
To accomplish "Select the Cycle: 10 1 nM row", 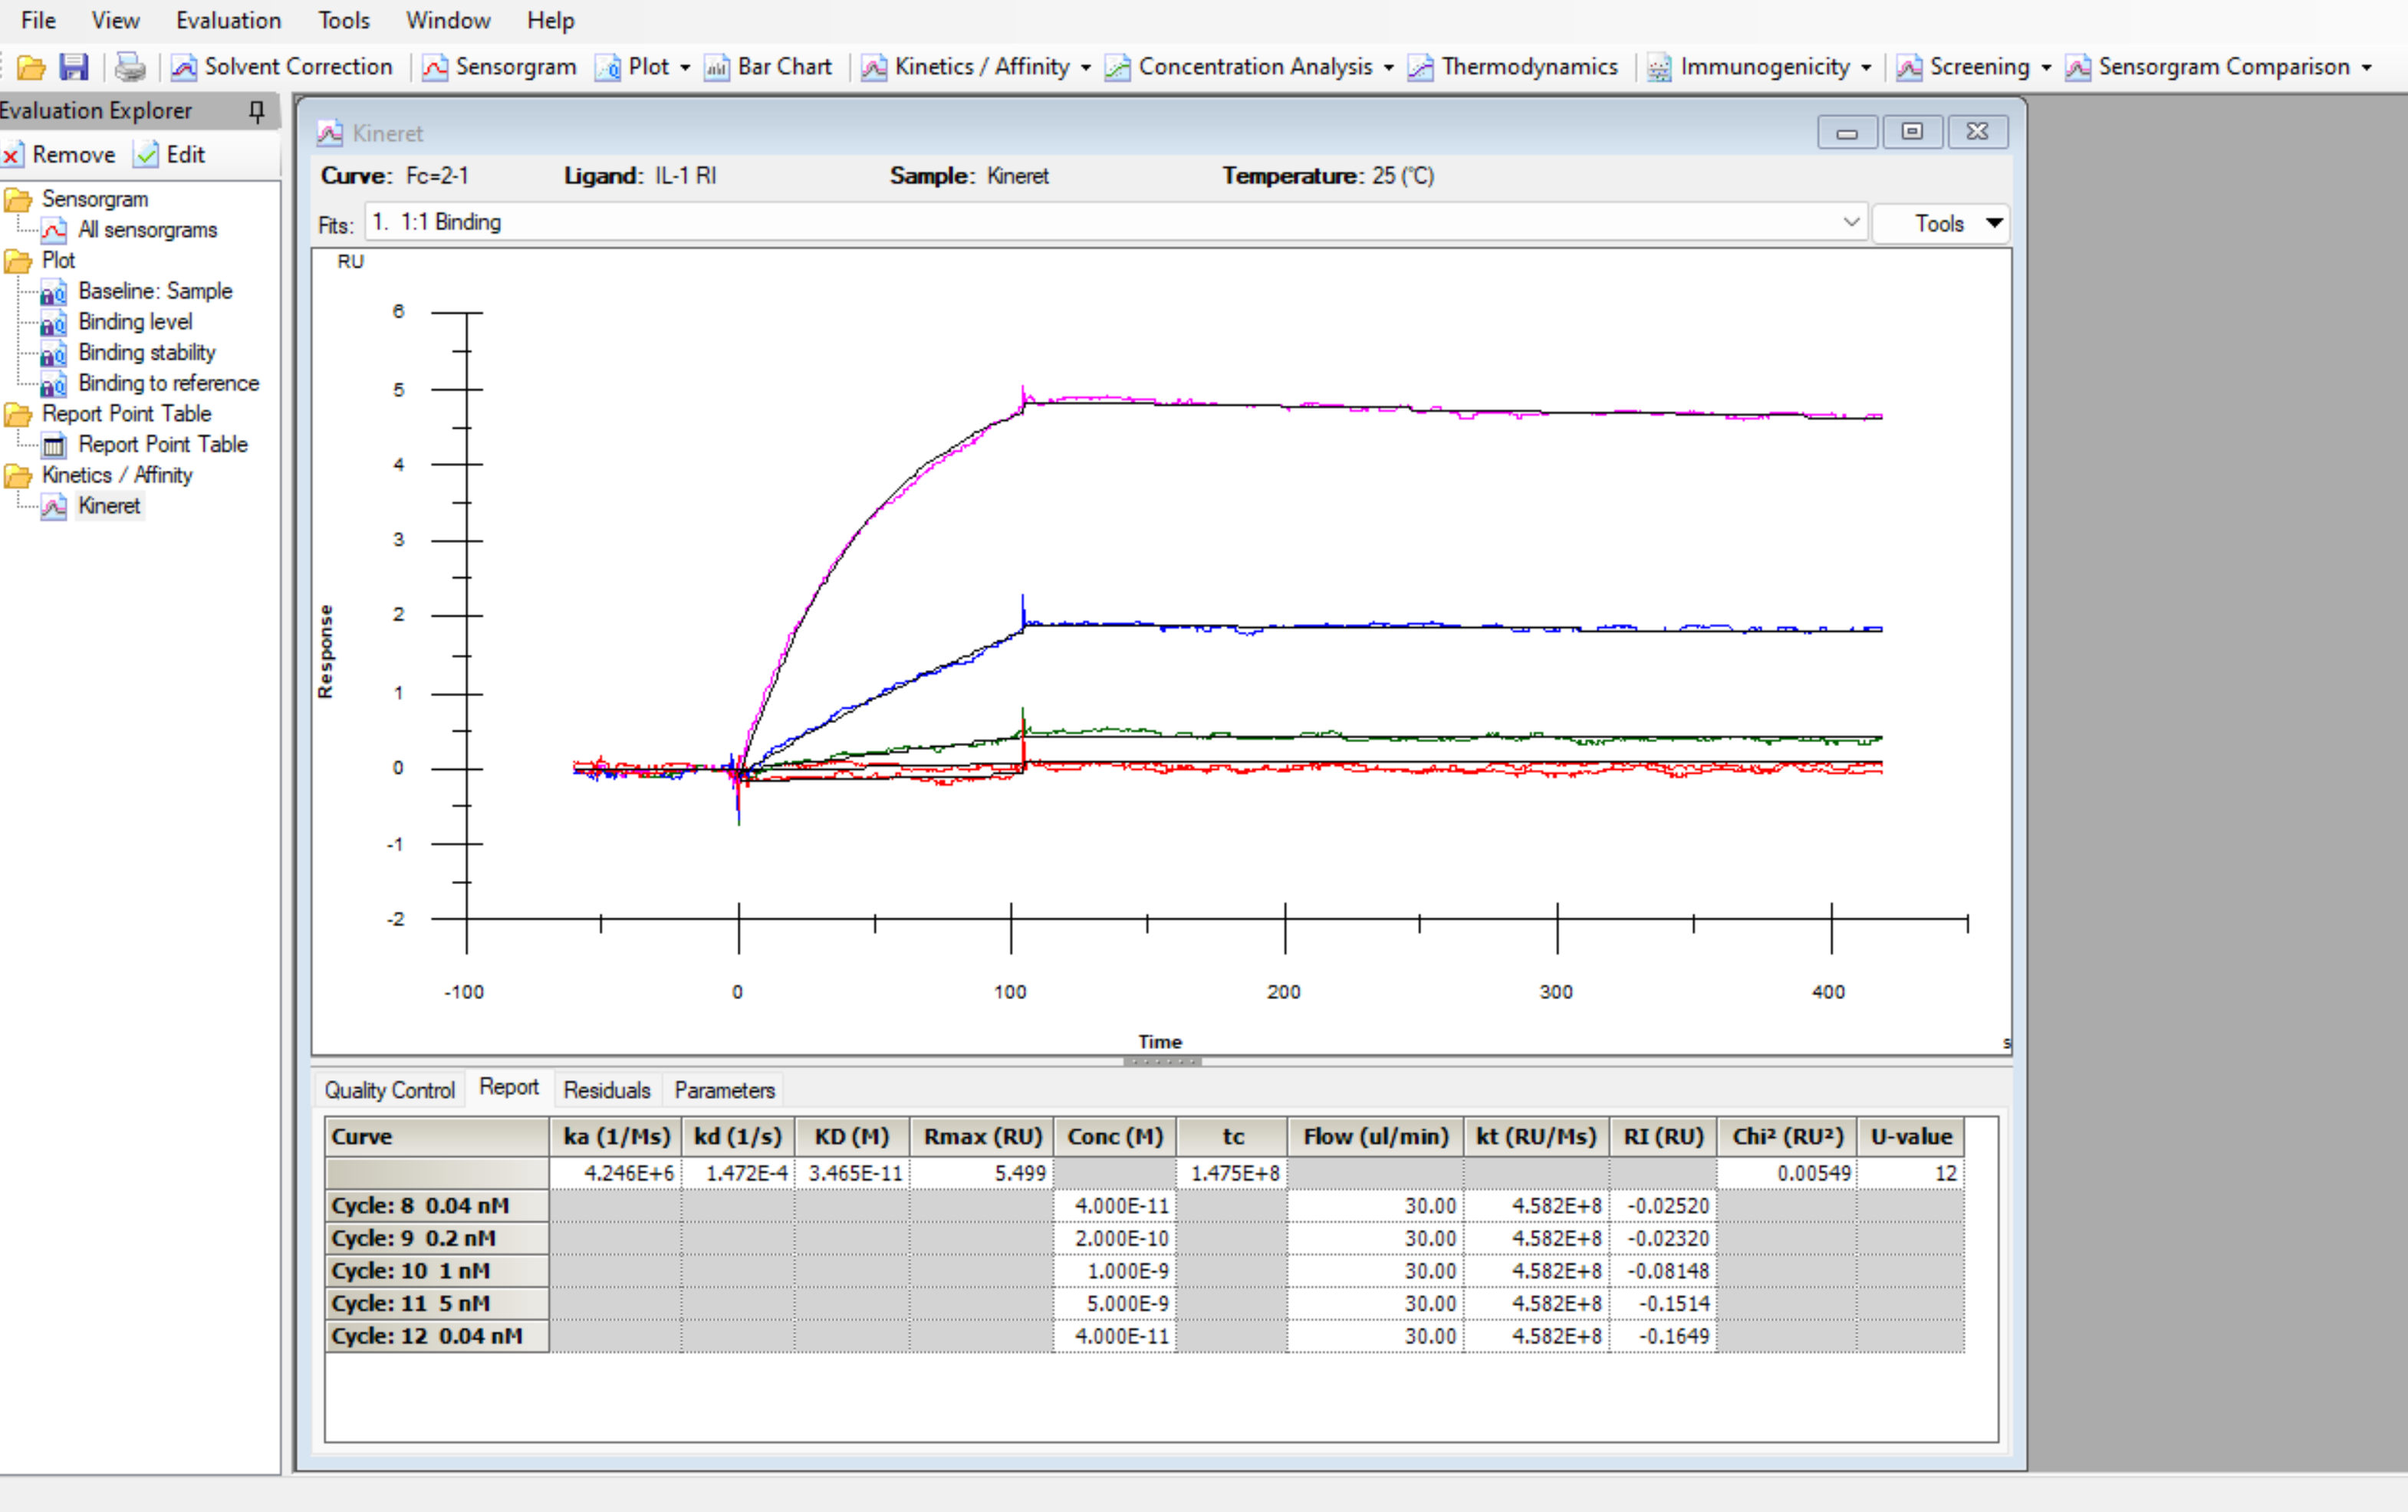I will point(1144,1271).
